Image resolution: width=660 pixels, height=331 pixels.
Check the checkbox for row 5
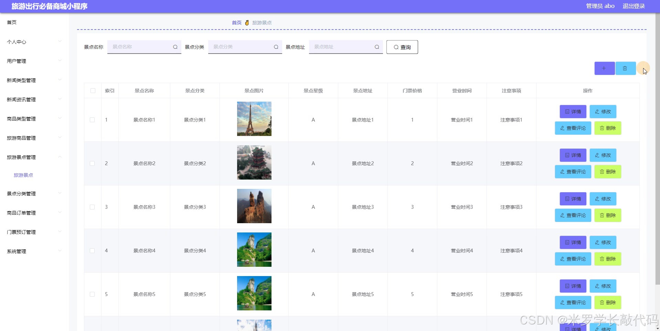[x=92, y=294]
